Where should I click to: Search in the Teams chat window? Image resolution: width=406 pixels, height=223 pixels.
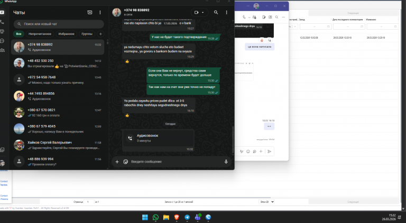point(277,17)
